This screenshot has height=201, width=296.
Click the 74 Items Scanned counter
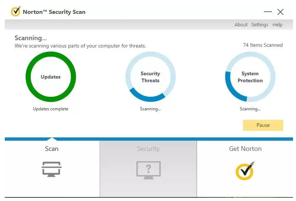[263, 45]
